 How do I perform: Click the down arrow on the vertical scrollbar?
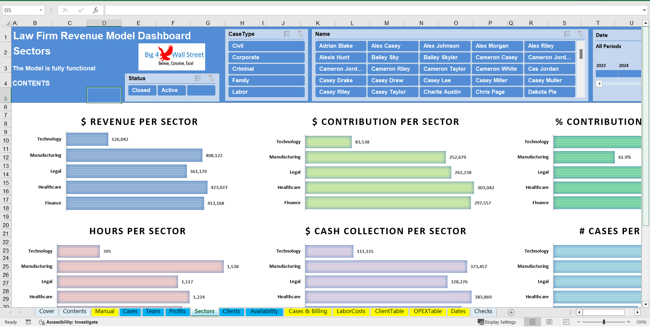tap(646, 304)
